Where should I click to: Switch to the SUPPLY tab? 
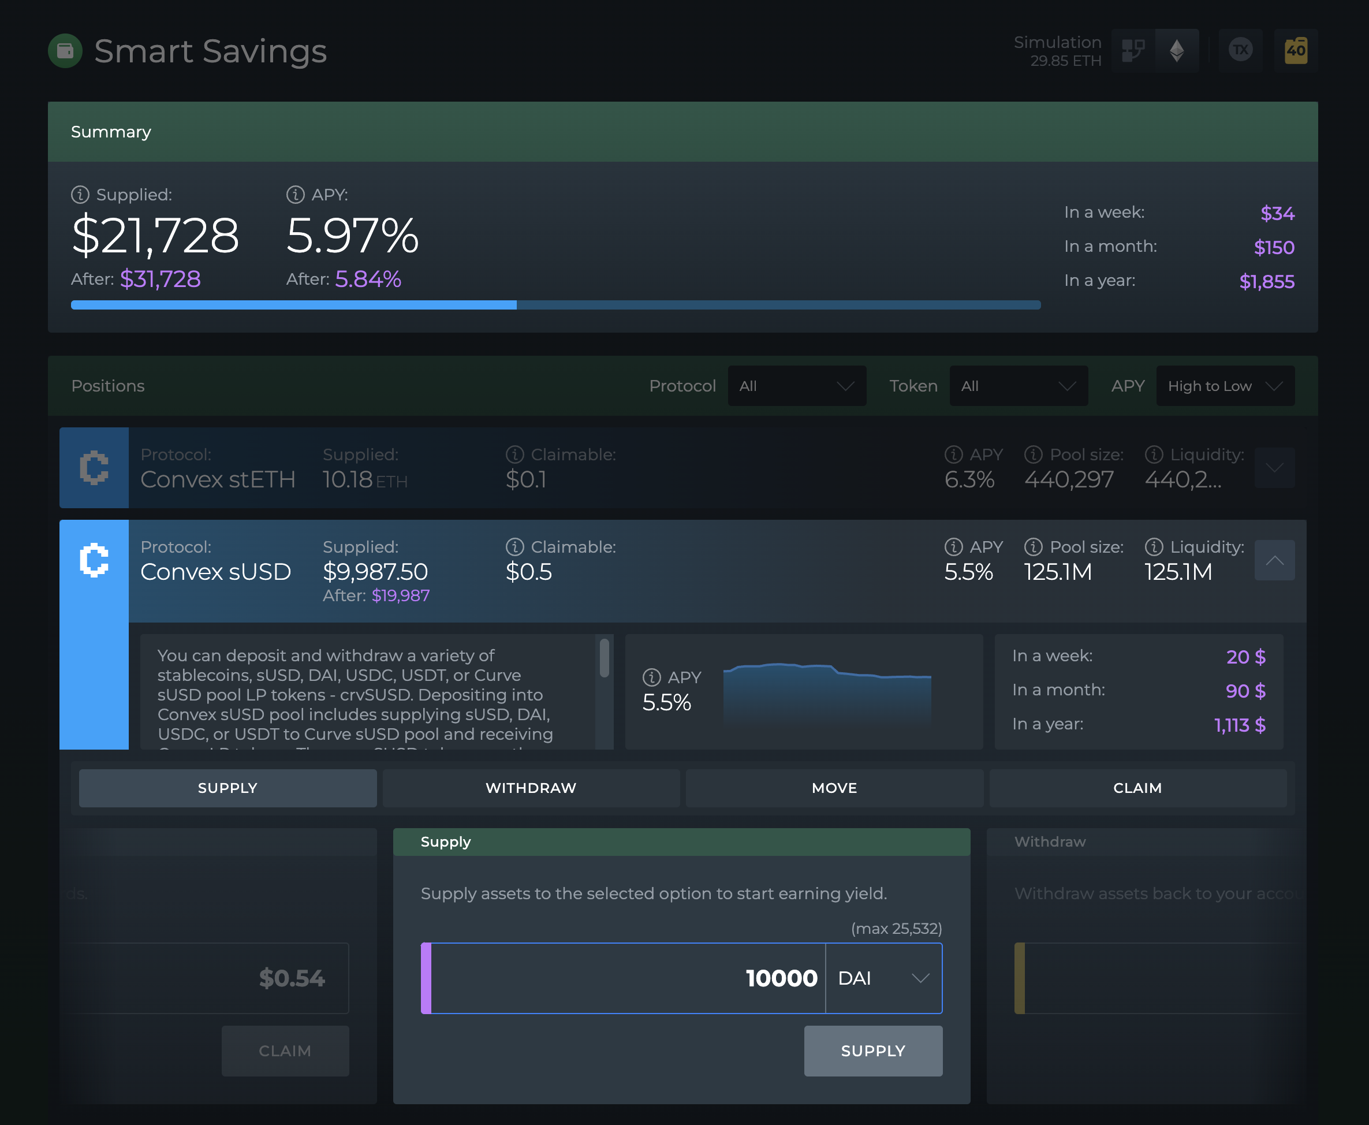click(x=227, y=788)
